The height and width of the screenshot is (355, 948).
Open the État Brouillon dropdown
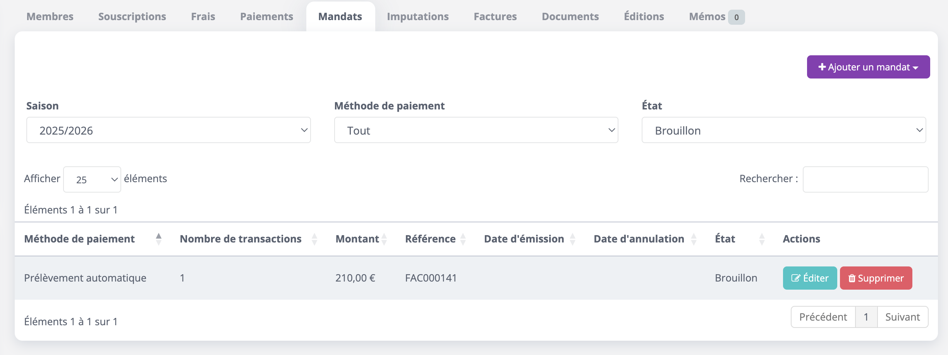coord(783,130)
